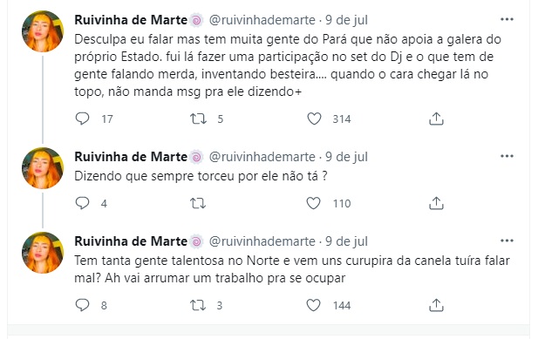538x339 pixels.
Task: Share the 'Dizendo que sempre torceu' tweet
Action: (436, 203)
